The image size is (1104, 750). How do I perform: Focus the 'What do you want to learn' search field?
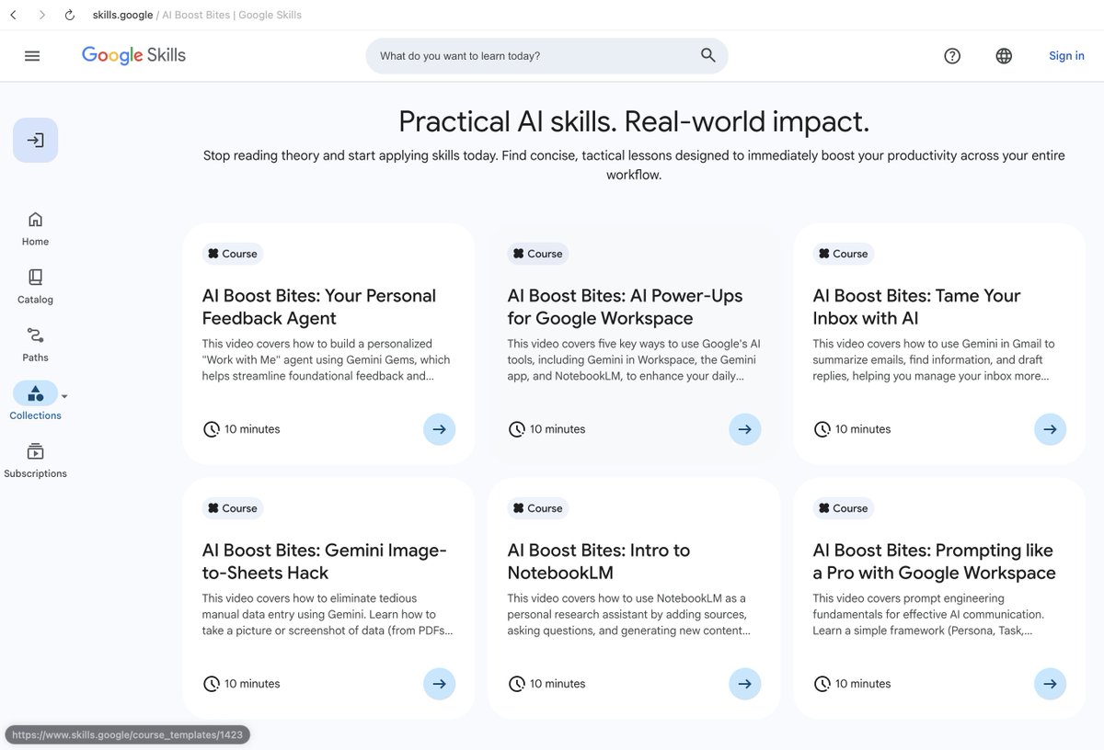click(x=534, y=56)
